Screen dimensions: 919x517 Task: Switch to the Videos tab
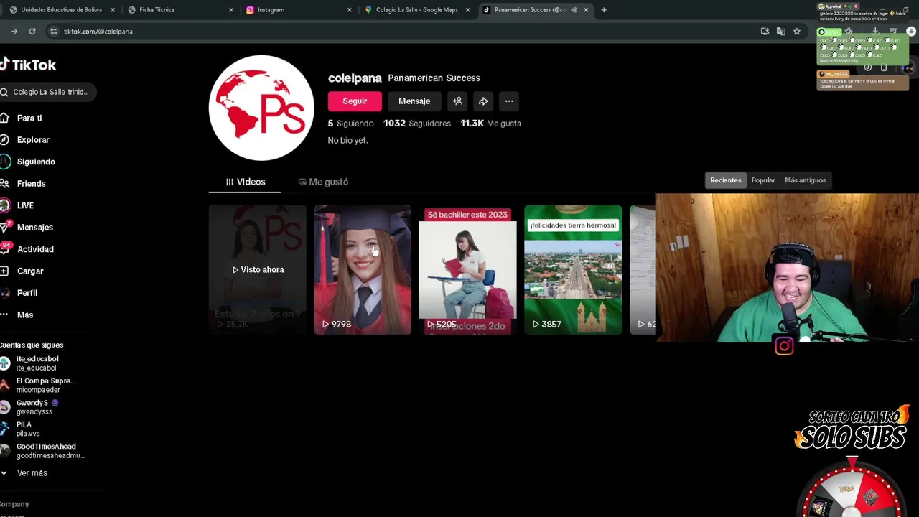pyautogui.click(x=246, y=182)
